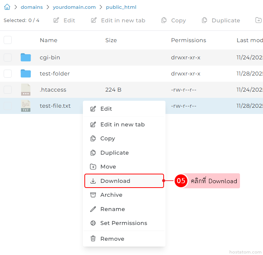Image resolution: width=263 pixels, height=255 pixels.
Task: Pick Move from the context menu
Action: coord(108,167)
